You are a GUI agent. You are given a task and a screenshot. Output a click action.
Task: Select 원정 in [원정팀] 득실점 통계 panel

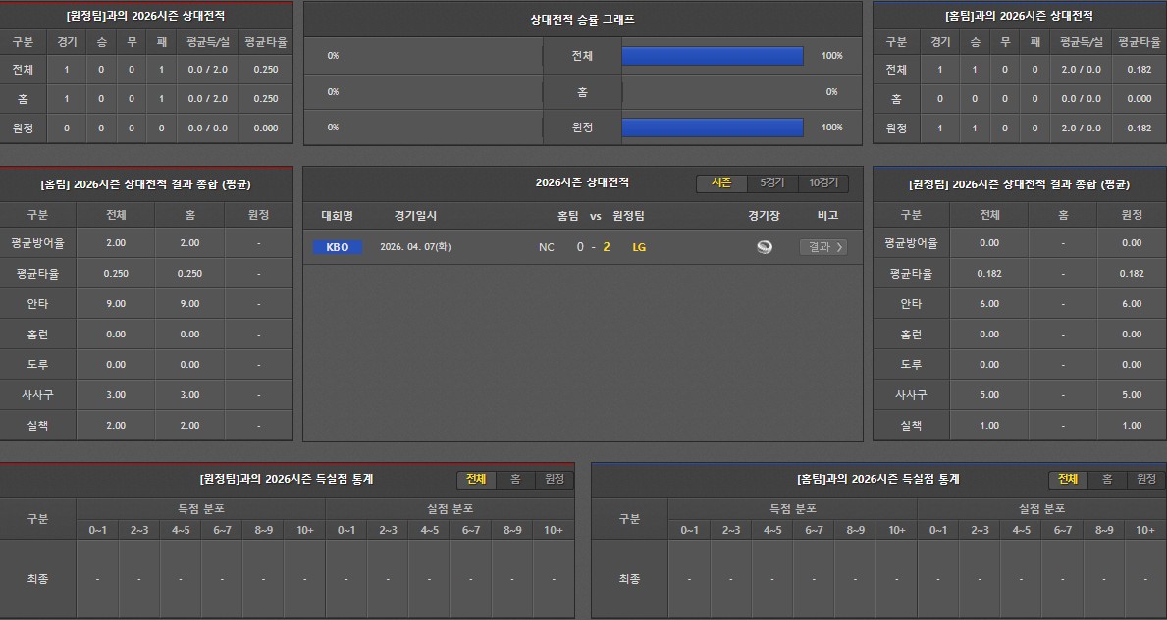point(555,479)
